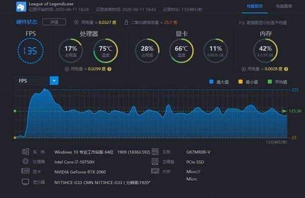The height and width of the screenshot is (198, 305).
Task: Click the yellow minimum marker dot on chart
Action: tap(15, 138)
